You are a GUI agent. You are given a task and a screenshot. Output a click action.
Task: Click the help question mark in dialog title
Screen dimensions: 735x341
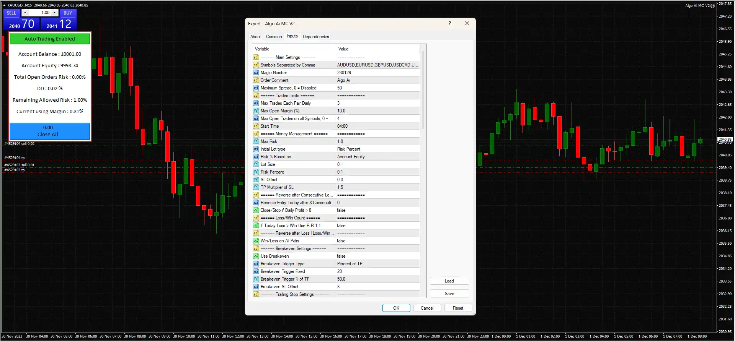(x=449, y=24)
